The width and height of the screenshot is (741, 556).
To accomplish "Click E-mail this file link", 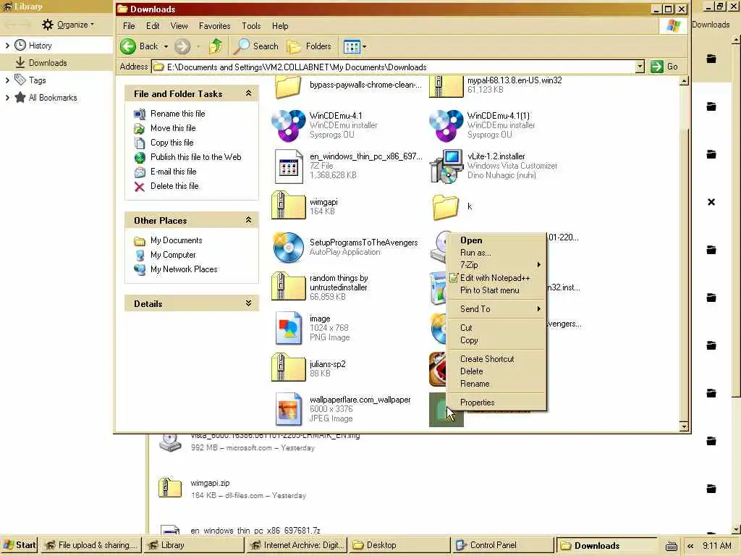I will point(174,172).
